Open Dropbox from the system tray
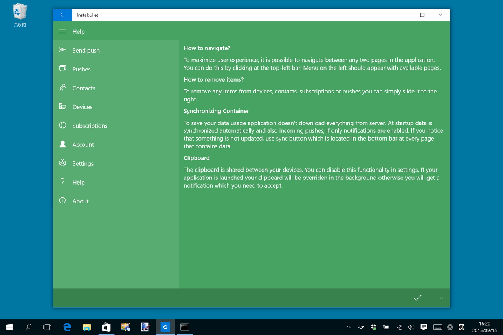503x335 pixels. 373,327
